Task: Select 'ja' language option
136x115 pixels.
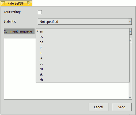Action: [x=82, y=58]
